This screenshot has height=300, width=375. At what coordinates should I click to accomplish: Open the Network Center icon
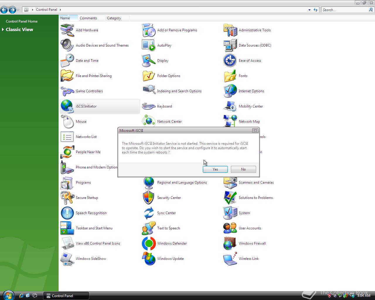[149, 121]
